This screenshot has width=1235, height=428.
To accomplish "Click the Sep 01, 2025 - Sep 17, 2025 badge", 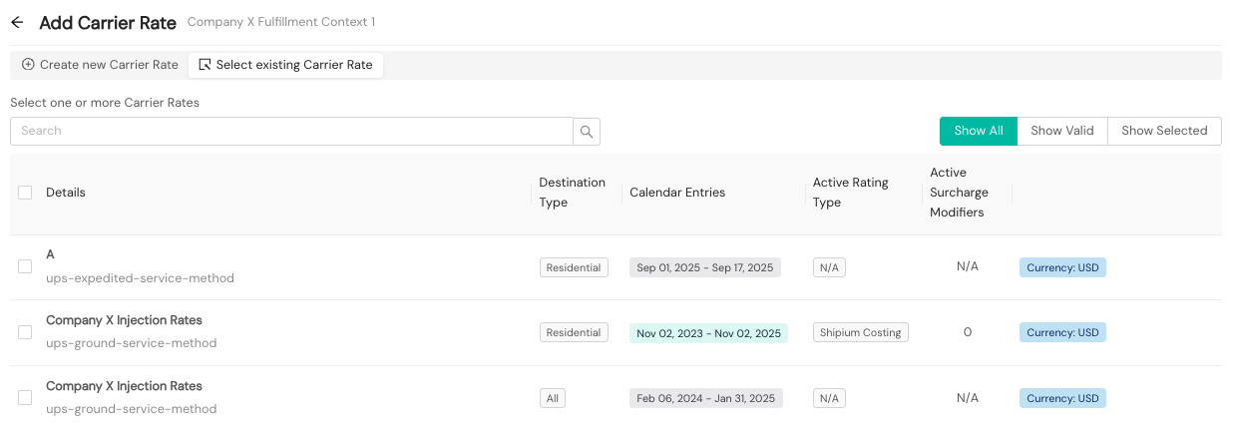I will coord(704,267).
